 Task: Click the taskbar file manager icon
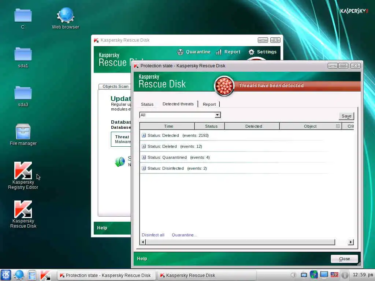coord(32,275)
